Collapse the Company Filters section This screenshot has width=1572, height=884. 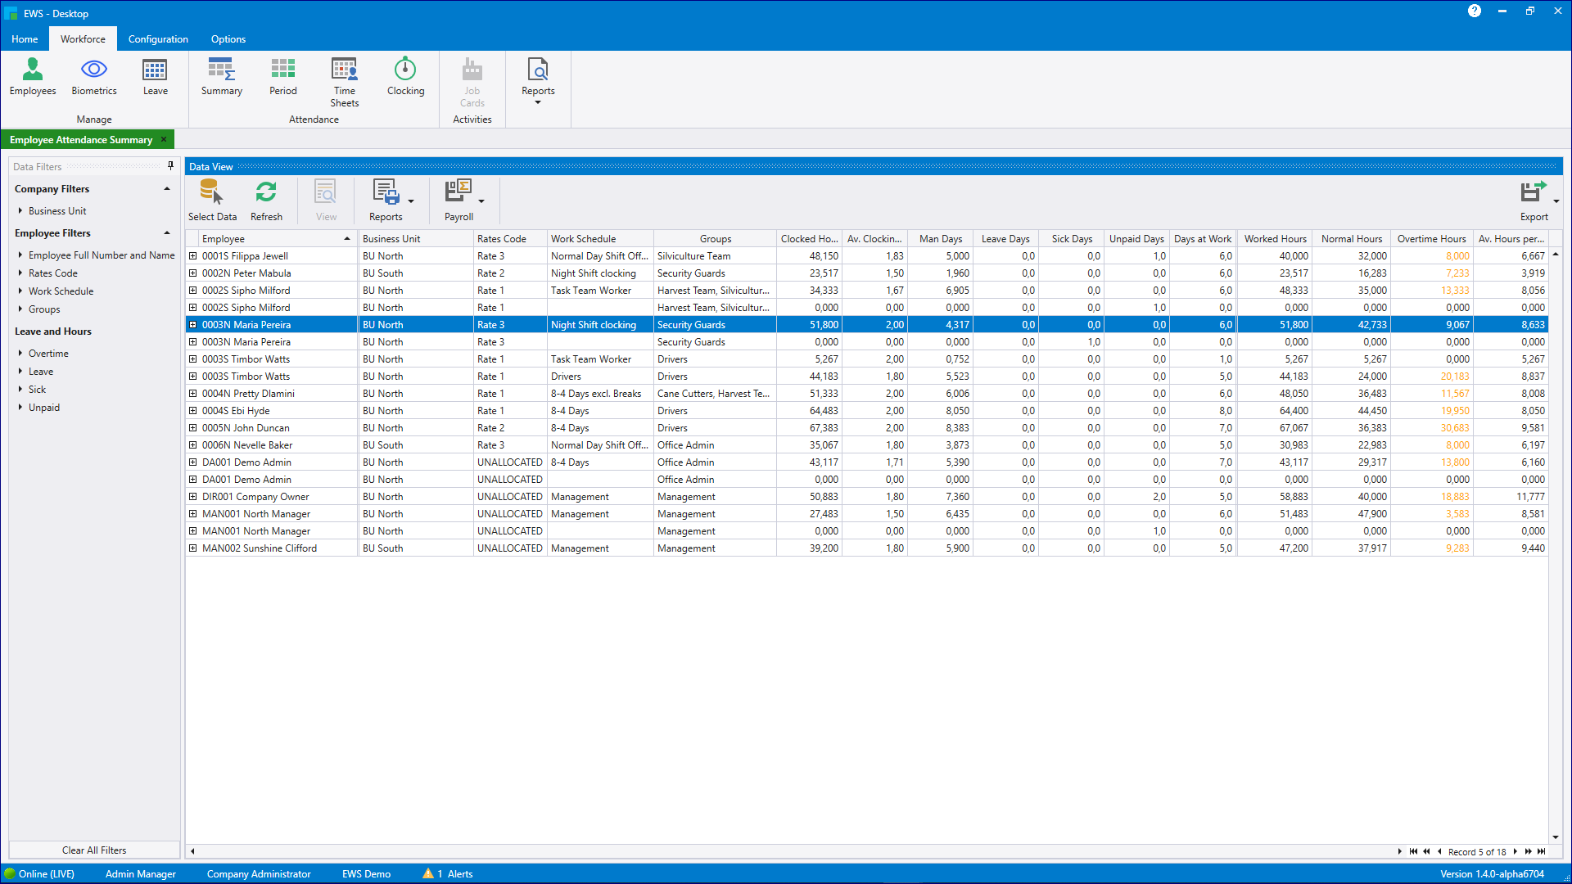click(x=166, y=188)
